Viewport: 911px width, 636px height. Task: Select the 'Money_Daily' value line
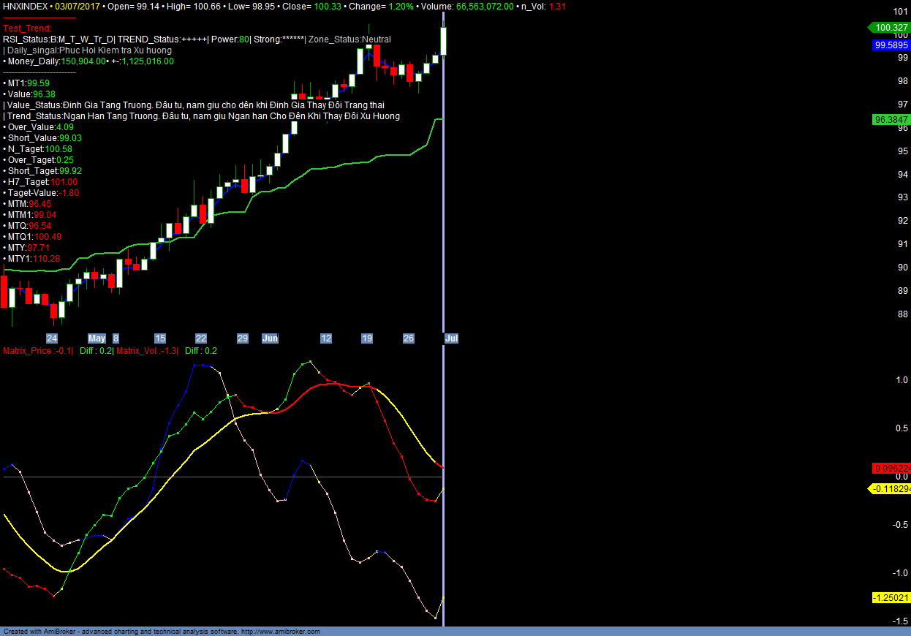88,61
